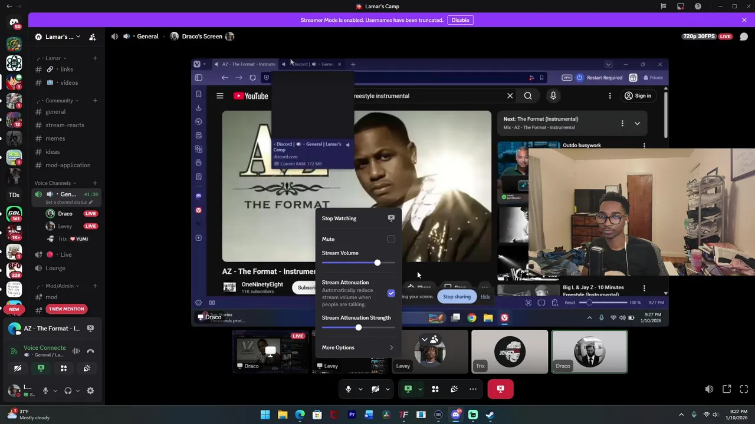Open user settings gear
The height and width of the screenshot is (424, 755).
pyautogui.click(x=90, y=390)
